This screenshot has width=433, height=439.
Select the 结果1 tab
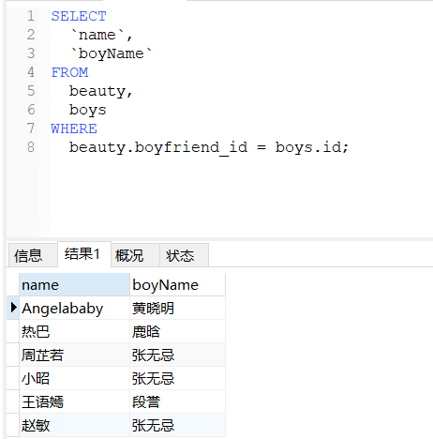[84, 254]
